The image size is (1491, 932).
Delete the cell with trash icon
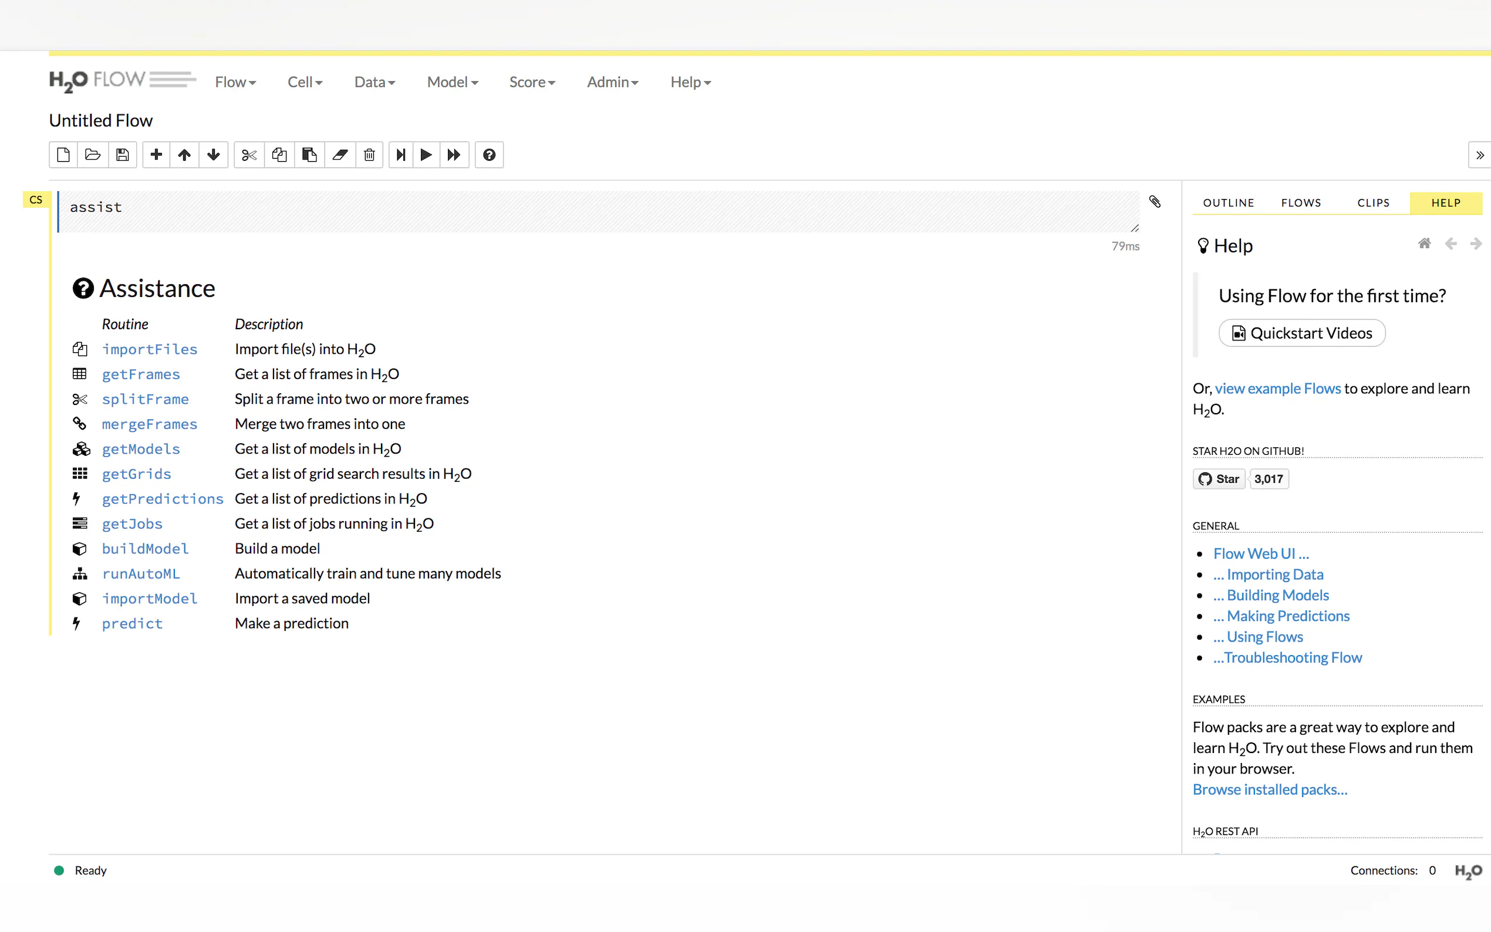(x=369, y=155)
